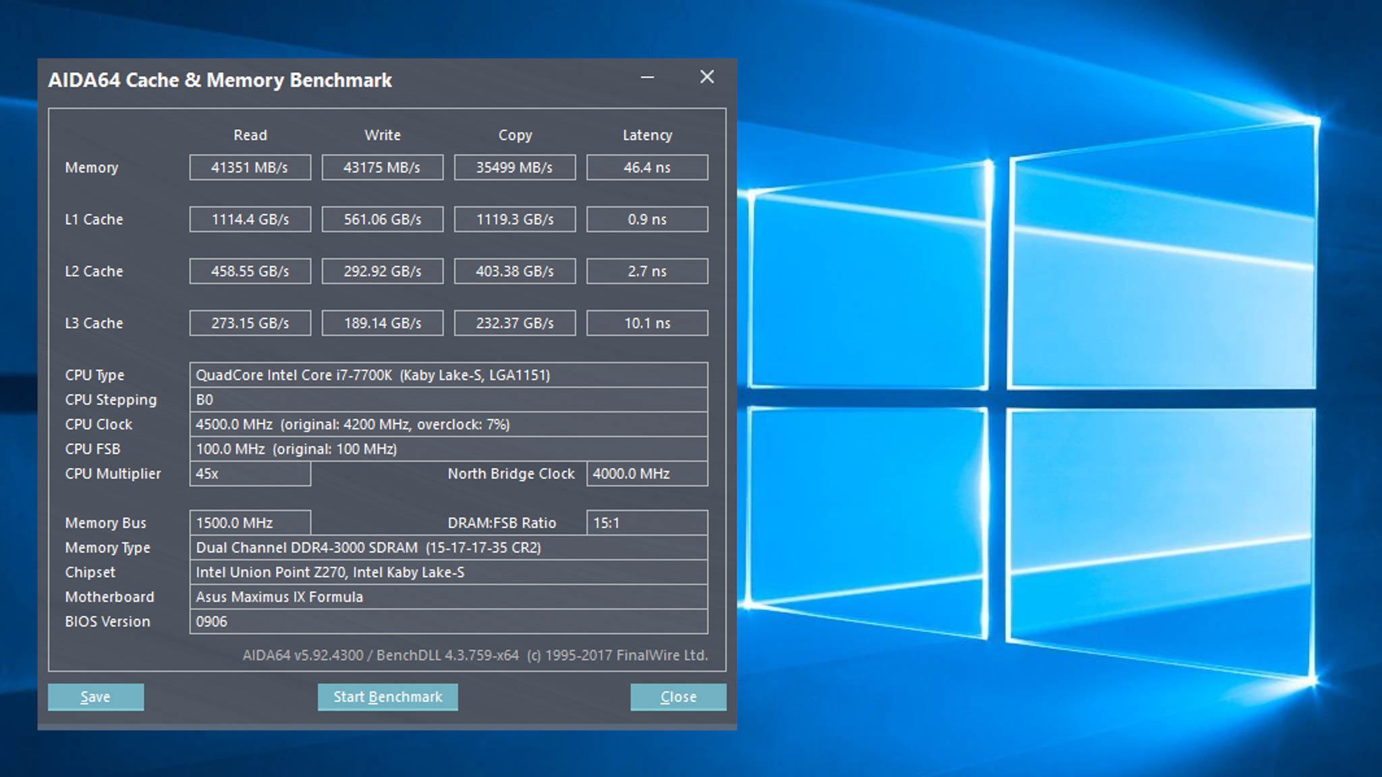Screen dimensions: 1382x777
Task: Click the CPU Type label
Action: [x=94, y=375]
